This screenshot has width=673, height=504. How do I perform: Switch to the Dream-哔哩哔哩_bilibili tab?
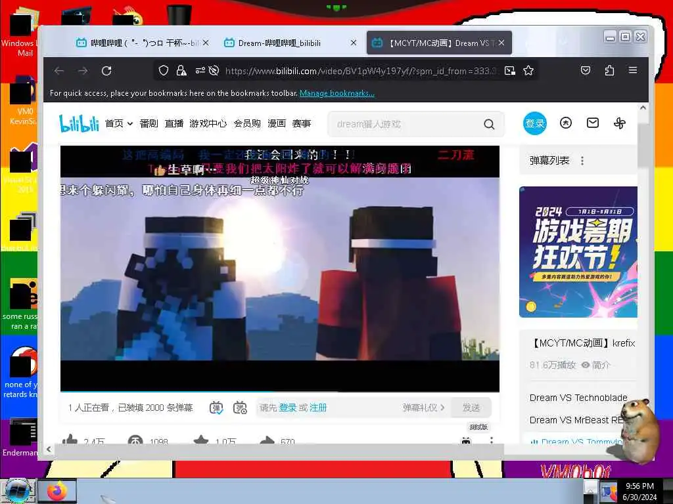click(x=279, y=43)
